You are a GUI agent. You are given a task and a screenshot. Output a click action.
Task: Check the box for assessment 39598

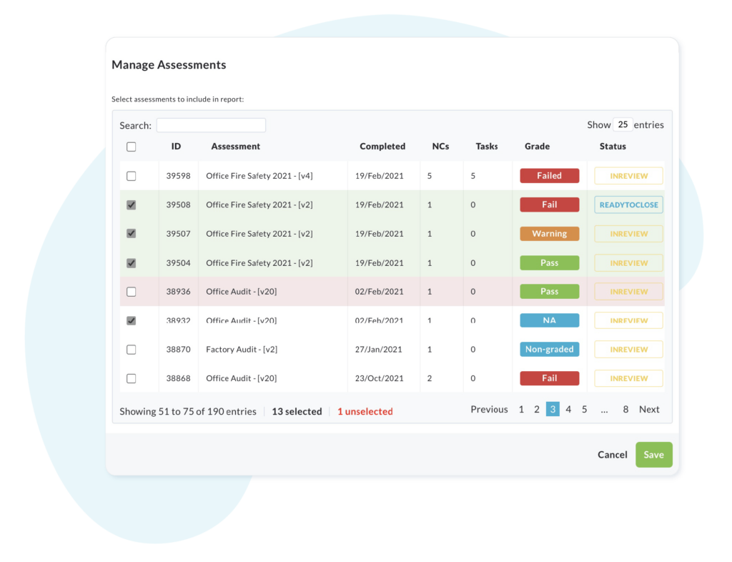pyautogui.click(x=132, y=176)
